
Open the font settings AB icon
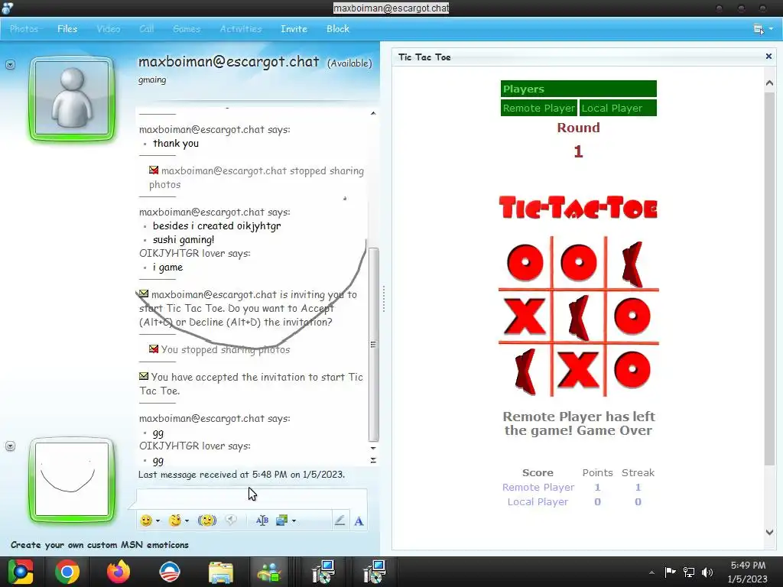click(x=262, y=521)
